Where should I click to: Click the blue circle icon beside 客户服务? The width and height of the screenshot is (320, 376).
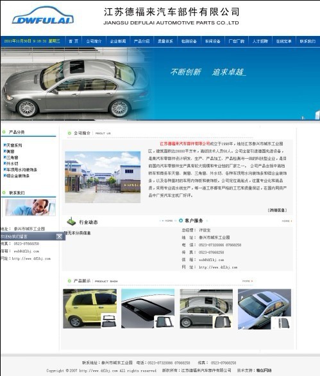(x=181, y=220)
